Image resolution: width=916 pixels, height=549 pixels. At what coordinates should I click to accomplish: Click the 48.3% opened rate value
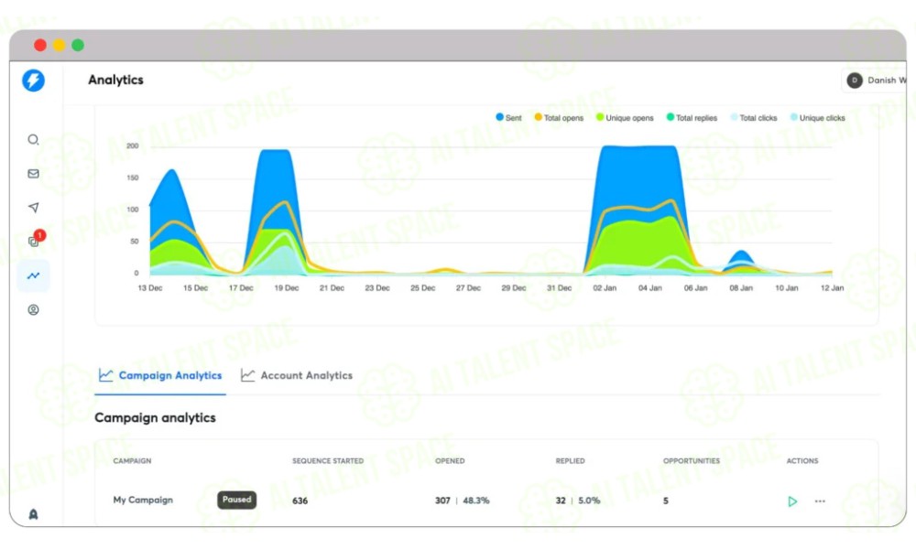pyautogui.click(x=476, y=501)
